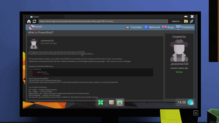Click the large avatar under Created by
This screenshot has width=219, height=123.
click(179, 51)
